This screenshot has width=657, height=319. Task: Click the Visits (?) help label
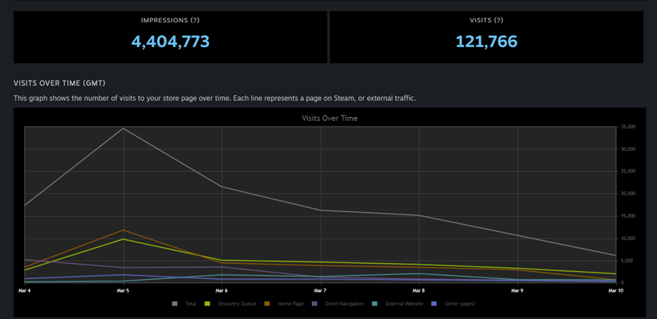coord(486,20)
